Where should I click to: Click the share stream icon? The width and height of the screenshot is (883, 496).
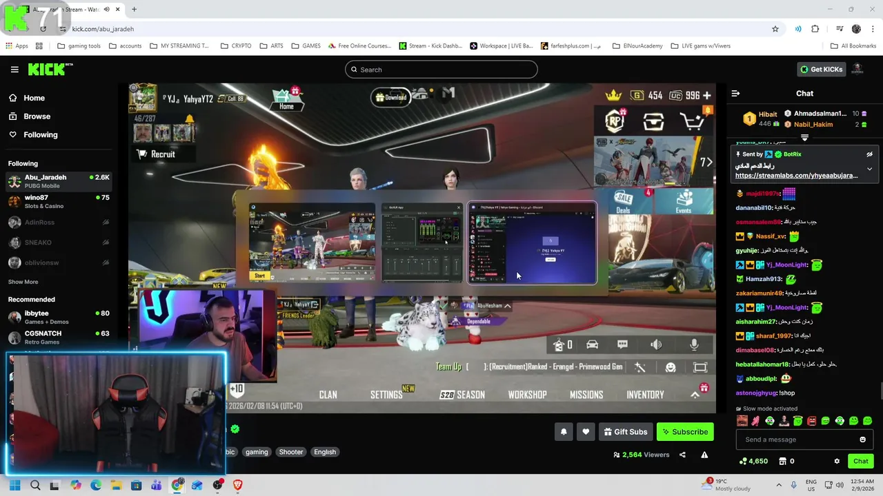pyautogui.click(x=682, y=455)
